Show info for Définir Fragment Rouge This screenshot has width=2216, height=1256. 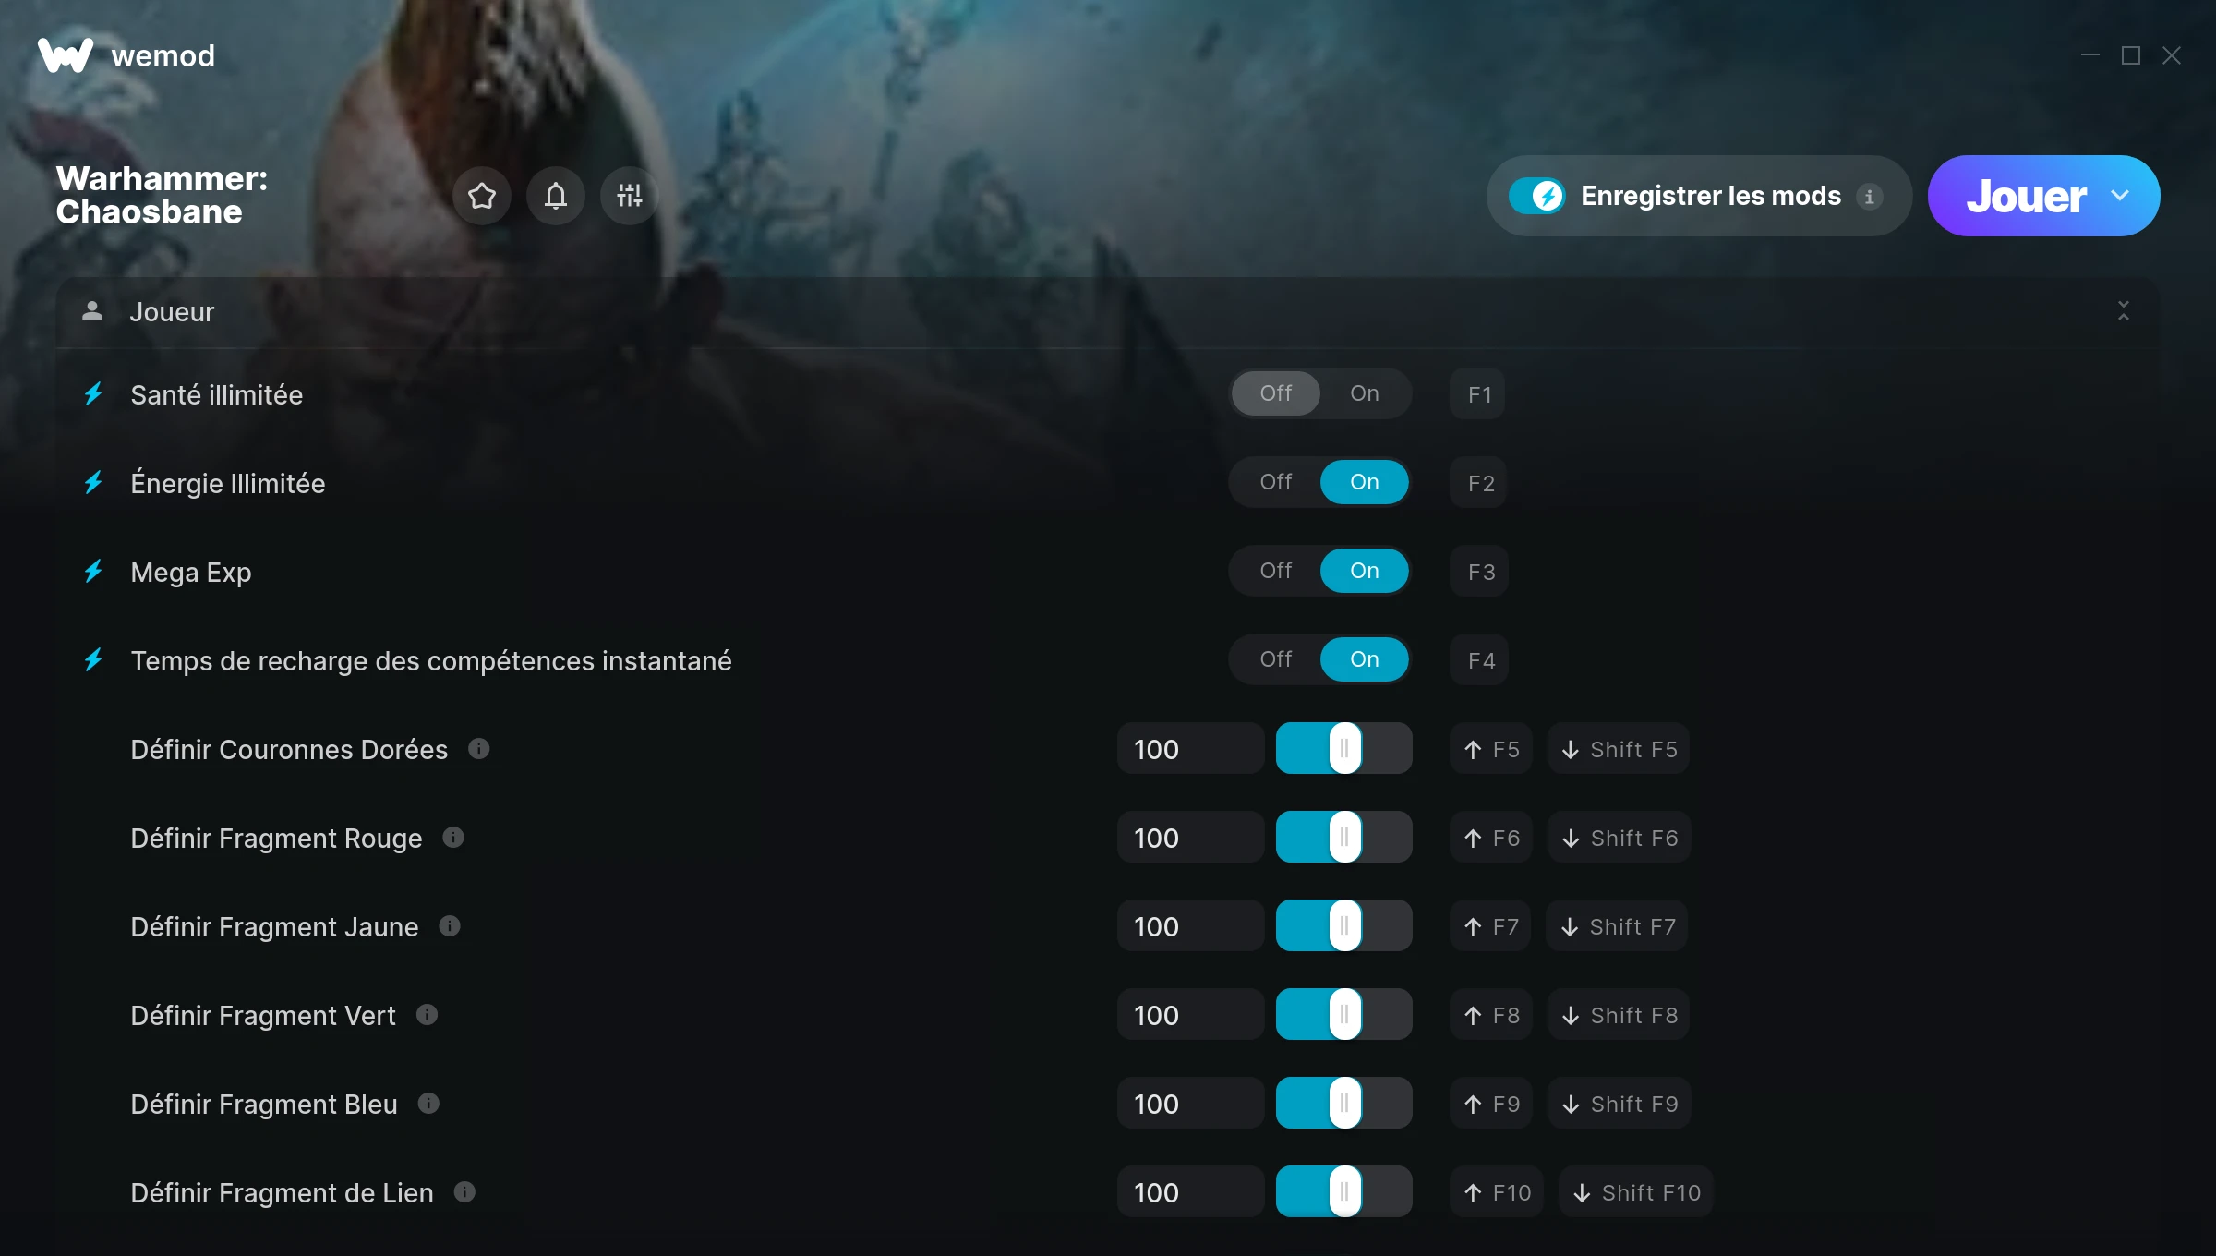tap(453, 837)
